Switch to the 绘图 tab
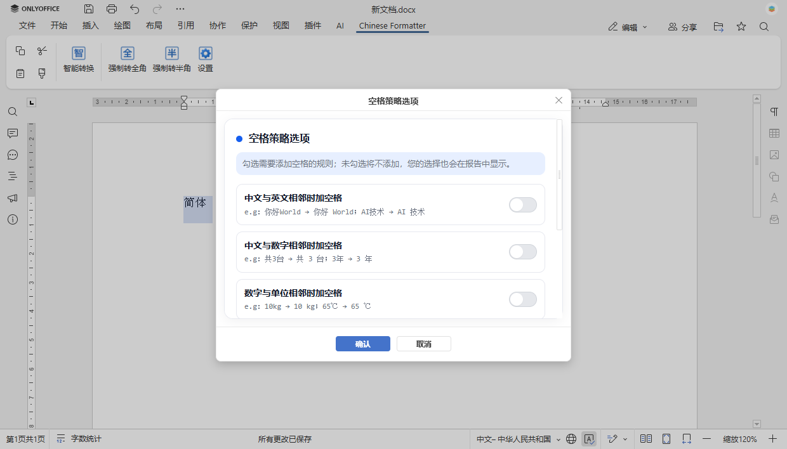Image resolution: width=787 pixels, height=449 pixels. (x=122, y=26)
